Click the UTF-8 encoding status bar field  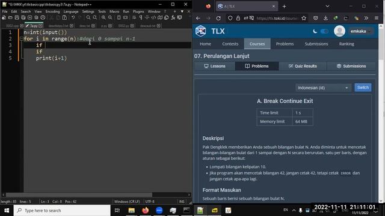point(150,202)
